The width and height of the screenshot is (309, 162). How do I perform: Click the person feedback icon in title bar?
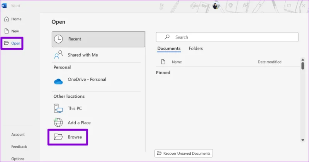click(245, 5)
